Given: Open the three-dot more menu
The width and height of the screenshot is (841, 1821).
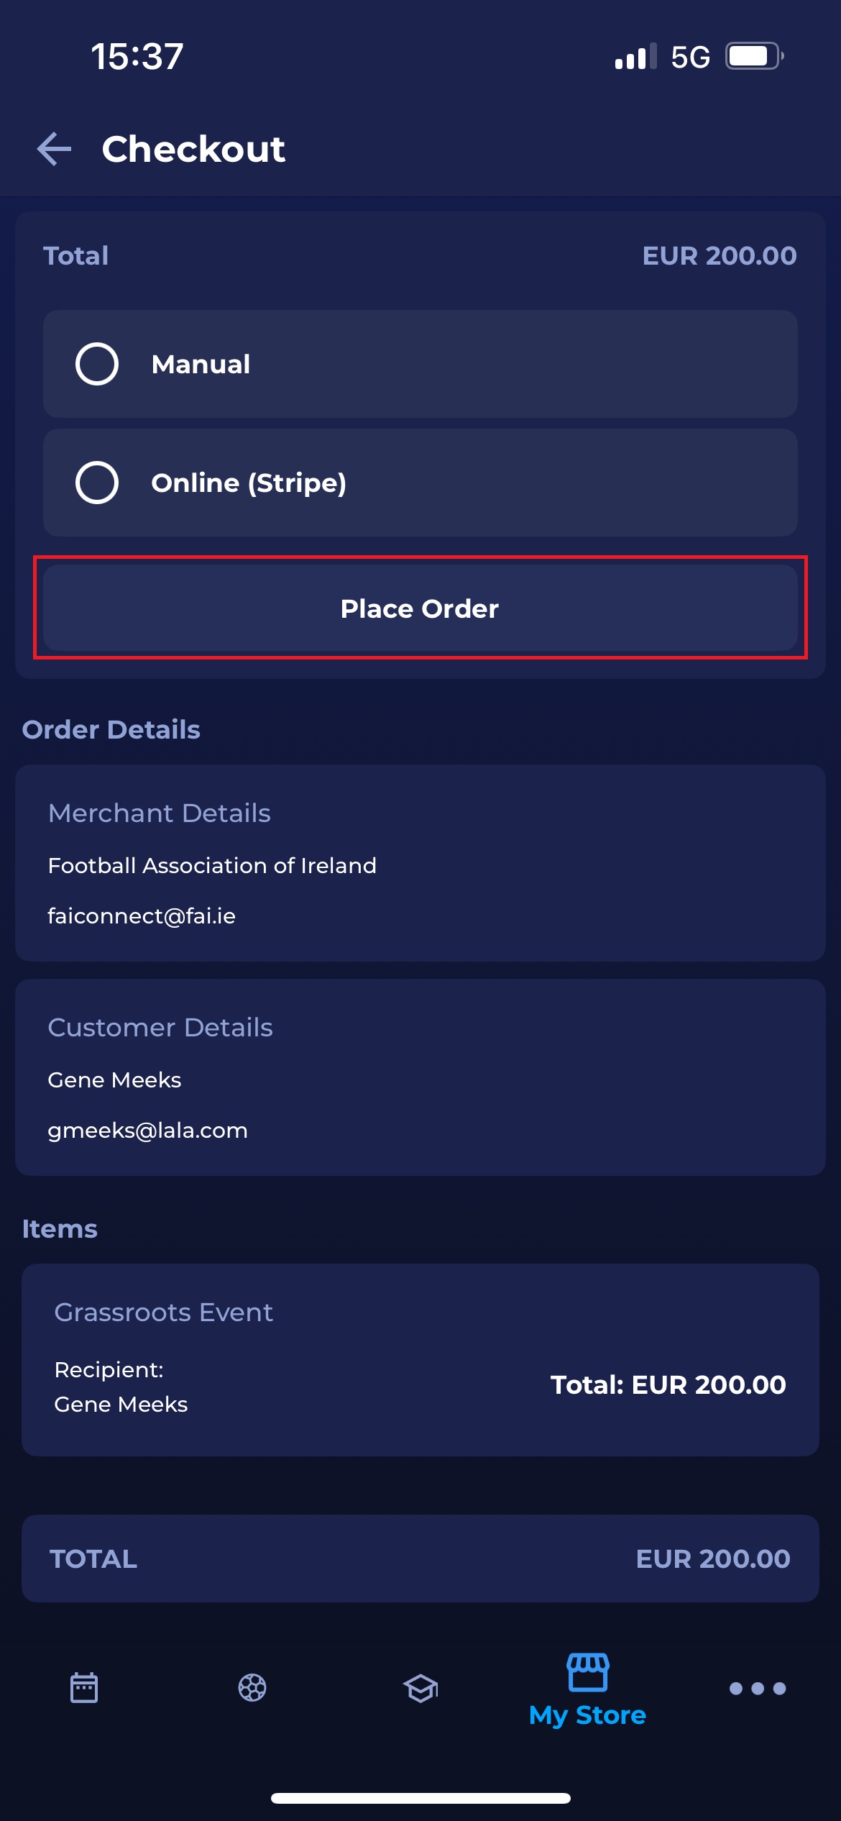Looking at the screenshot, I should tap(757, 1688).
